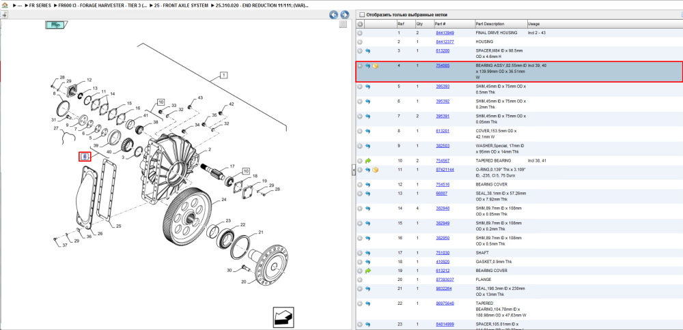
Task: Select callout 1 on the diagram
Action: point(223,75)
